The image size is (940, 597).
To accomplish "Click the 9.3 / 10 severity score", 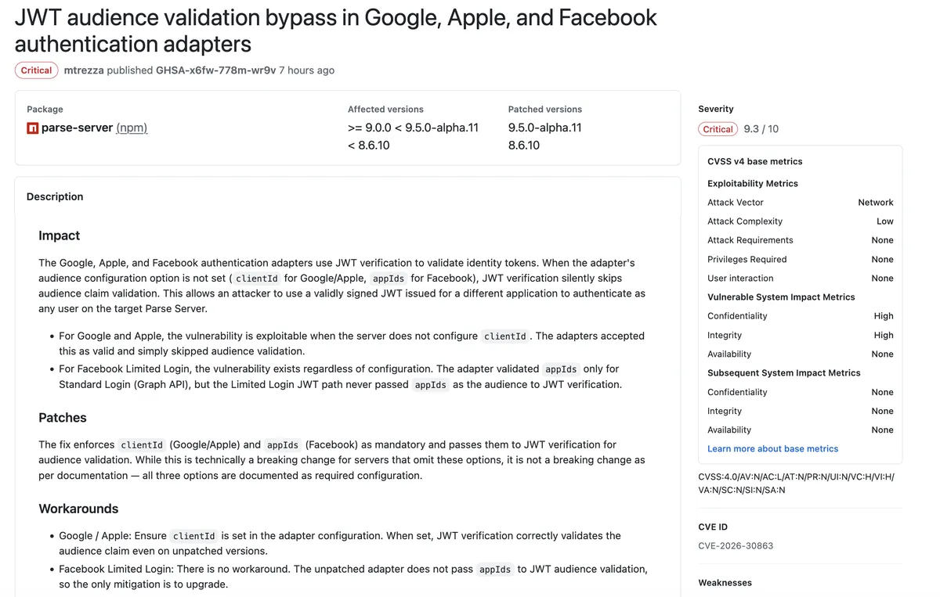I will tap(761, 129).
